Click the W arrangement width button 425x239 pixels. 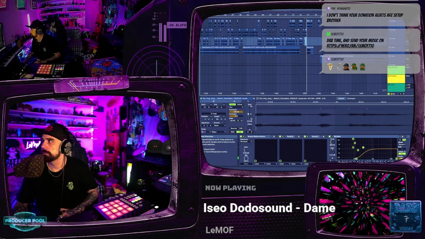tap(404, 94)
